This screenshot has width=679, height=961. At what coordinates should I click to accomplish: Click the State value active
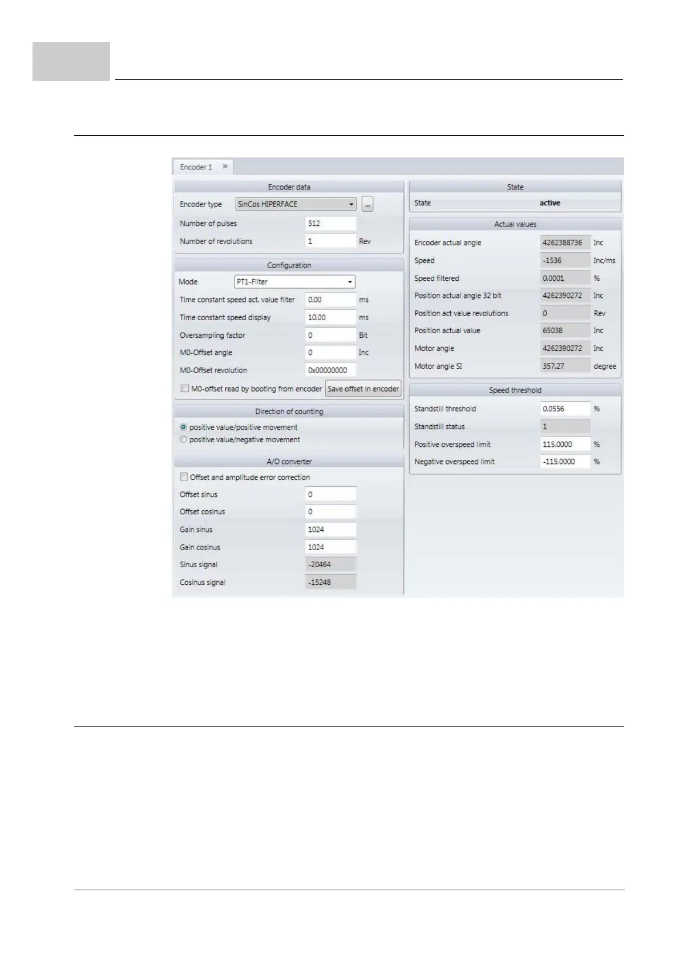pos(550,203)
